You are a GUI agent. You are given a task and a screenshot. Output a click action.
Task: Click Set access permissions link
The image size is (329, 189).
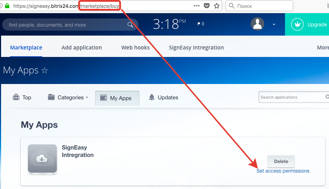click(283, 171)
